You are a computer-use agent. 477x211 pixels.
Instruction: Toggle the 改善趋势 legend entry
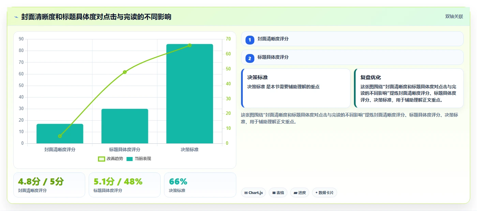110,159
